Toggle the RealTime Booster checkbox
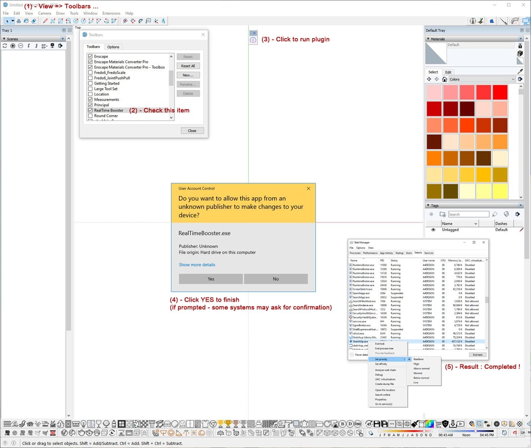The height and width of the screenshot is (448, 531). pyautogui.click(x=90, y=110)
